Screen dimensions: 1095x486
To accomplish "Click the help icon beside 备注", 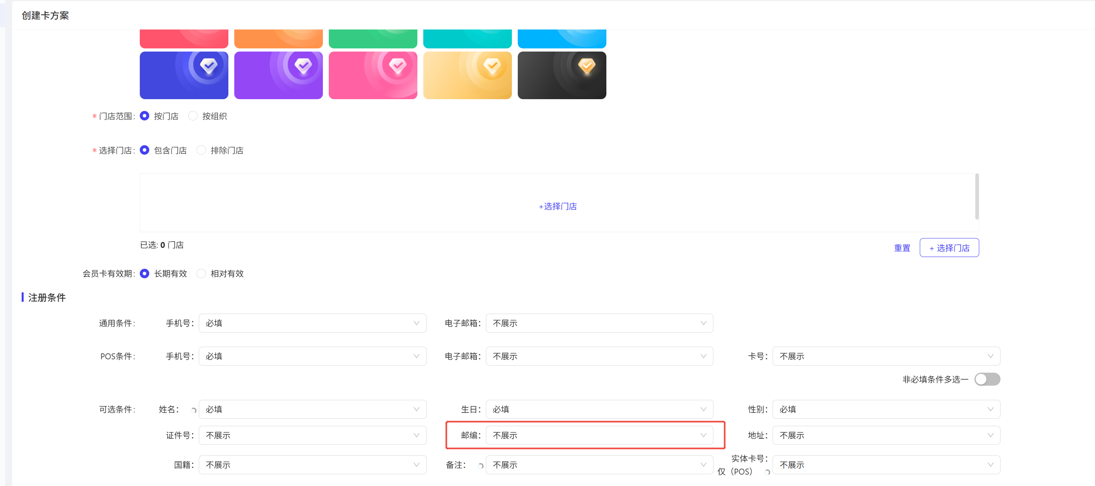I will 480,466.
